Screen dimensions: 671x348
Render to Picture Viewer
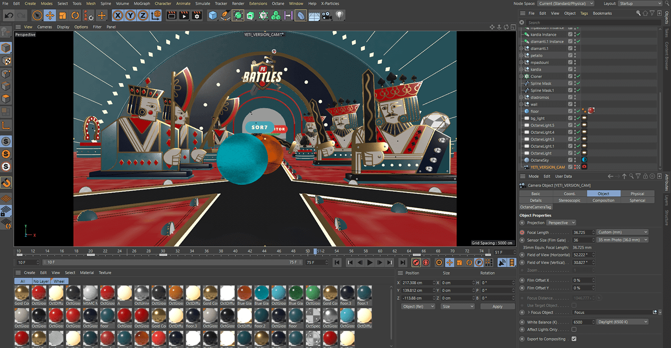(x=184, y=15)
